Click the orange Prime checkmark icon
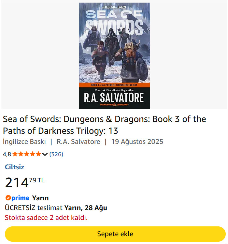The width and height of the screenshot is (228, 244). point(8,198)
